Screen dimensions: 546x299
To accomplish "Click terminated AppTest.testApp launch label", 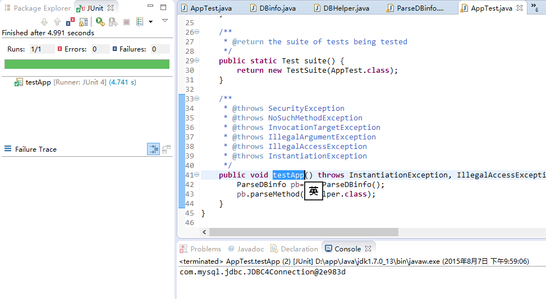I will click(x=354, y=261).
